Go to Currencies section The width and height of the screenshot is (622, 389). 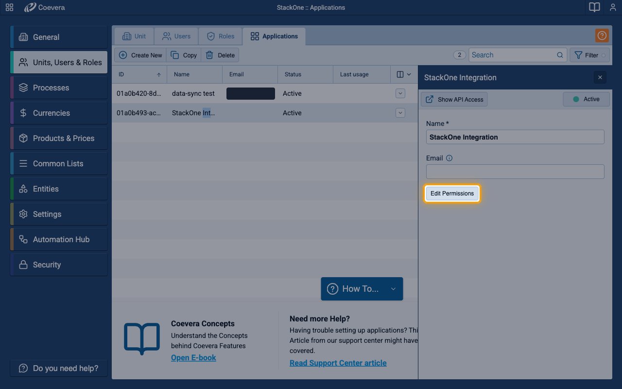59,113
